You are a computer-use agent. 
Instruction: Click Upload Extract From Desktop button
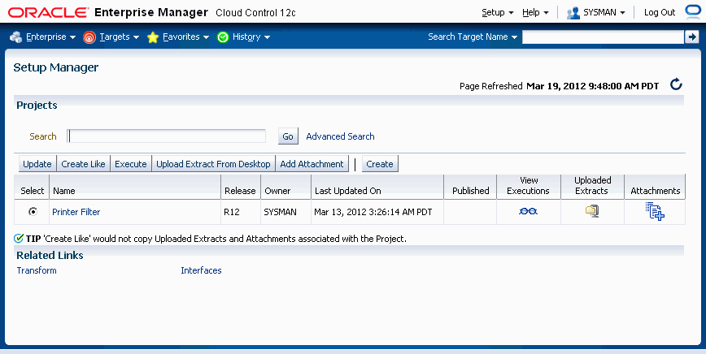click(x=213, y=164)
